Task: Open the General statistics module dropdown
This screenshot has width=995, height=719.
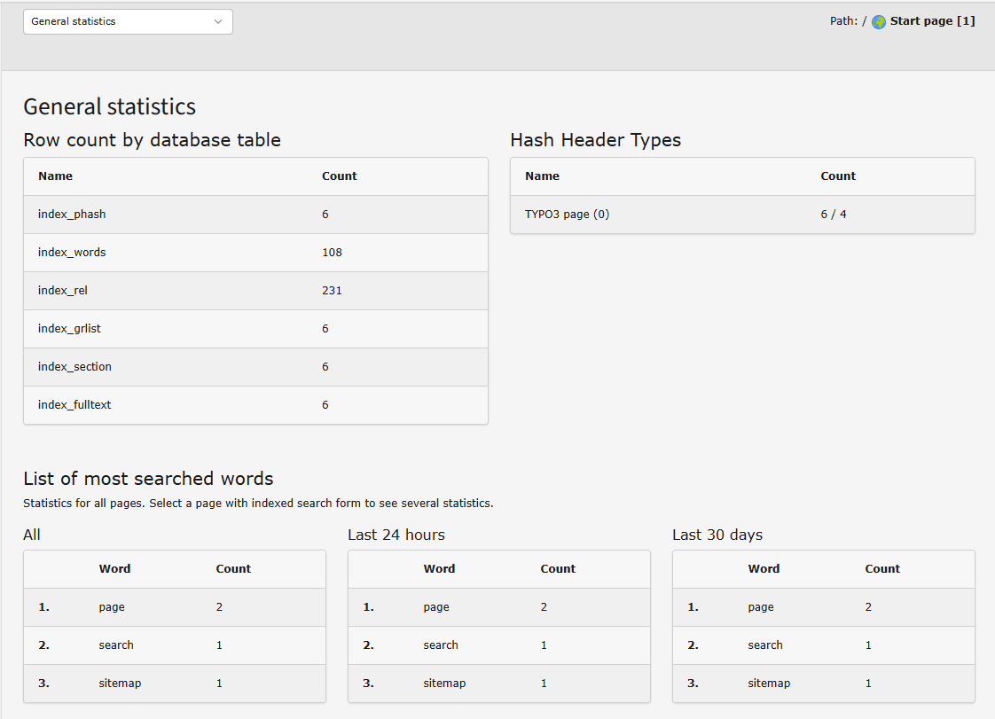Action: coord(127,21)
